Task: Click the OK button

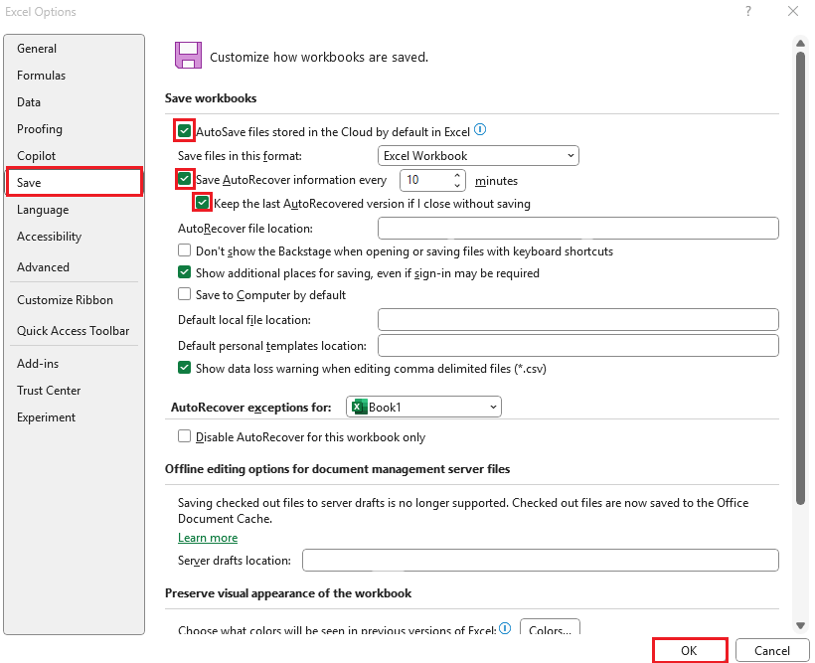Action: coord(689,650)
